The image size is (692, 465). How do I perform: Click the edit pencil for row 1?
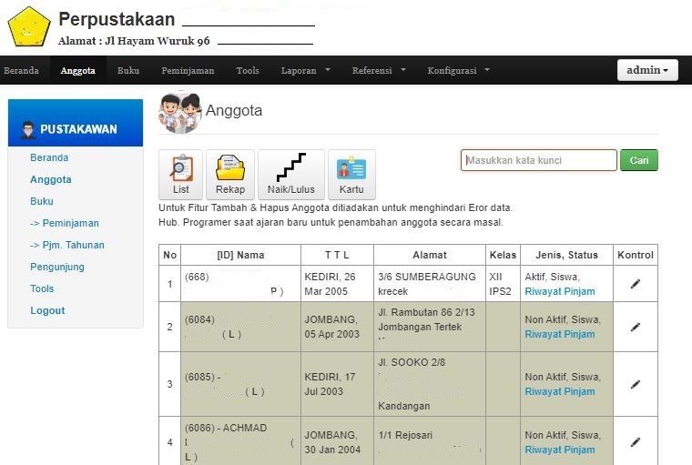pos(635,284)
